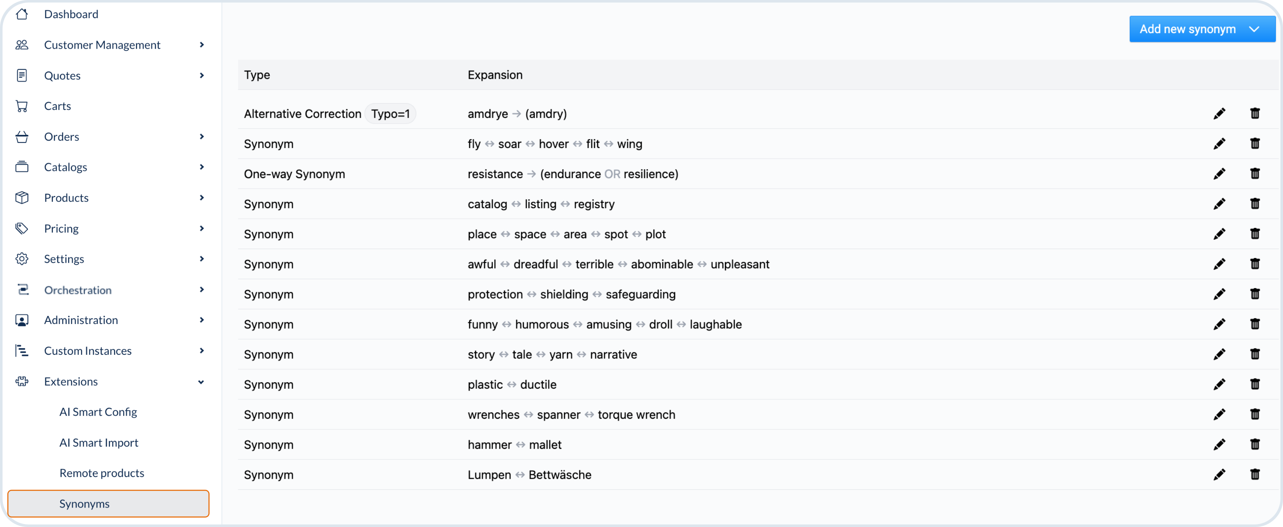Screen dimensions: 1283x527
Task: Click pencil icon for amdrye alternative correction
Action: [x=1219, y=114]
